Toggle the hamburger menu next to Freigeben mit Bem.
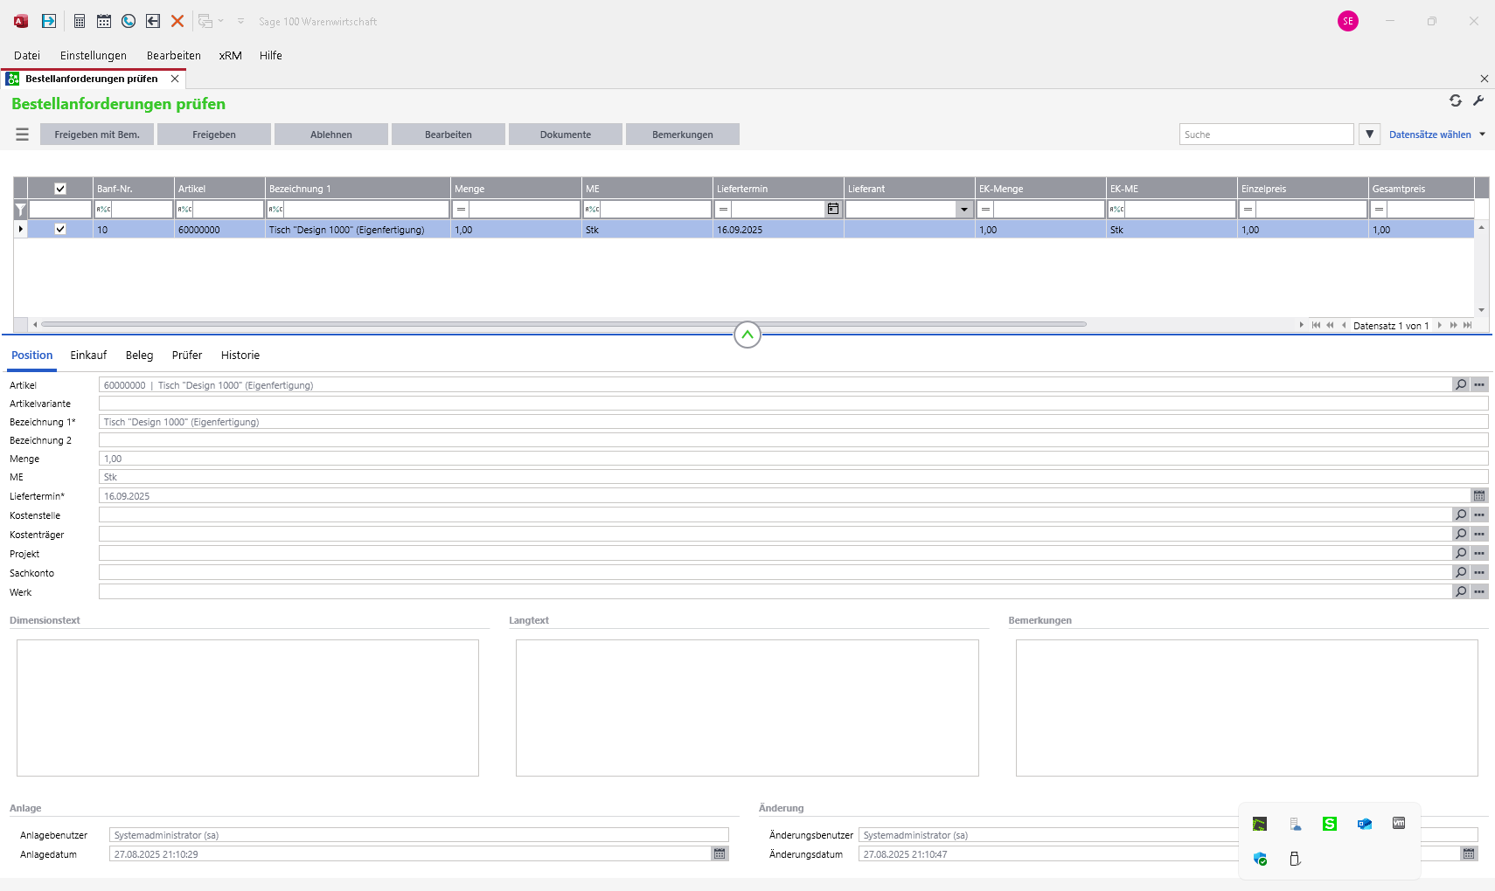1495x891 pixels. [23, 135]
